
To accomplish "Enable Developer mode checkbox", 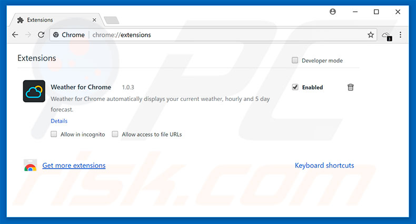I will [295, 60].
